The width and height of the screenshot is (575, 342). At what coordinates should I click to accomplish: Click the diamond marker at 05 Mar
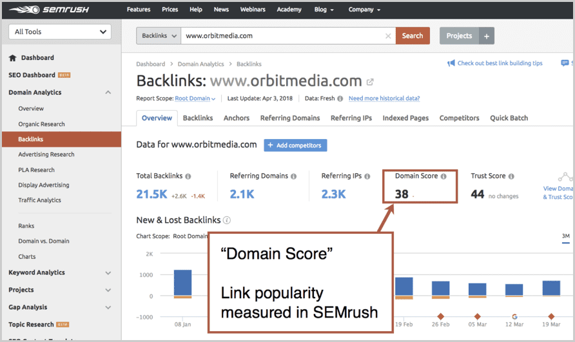[478, 316]
